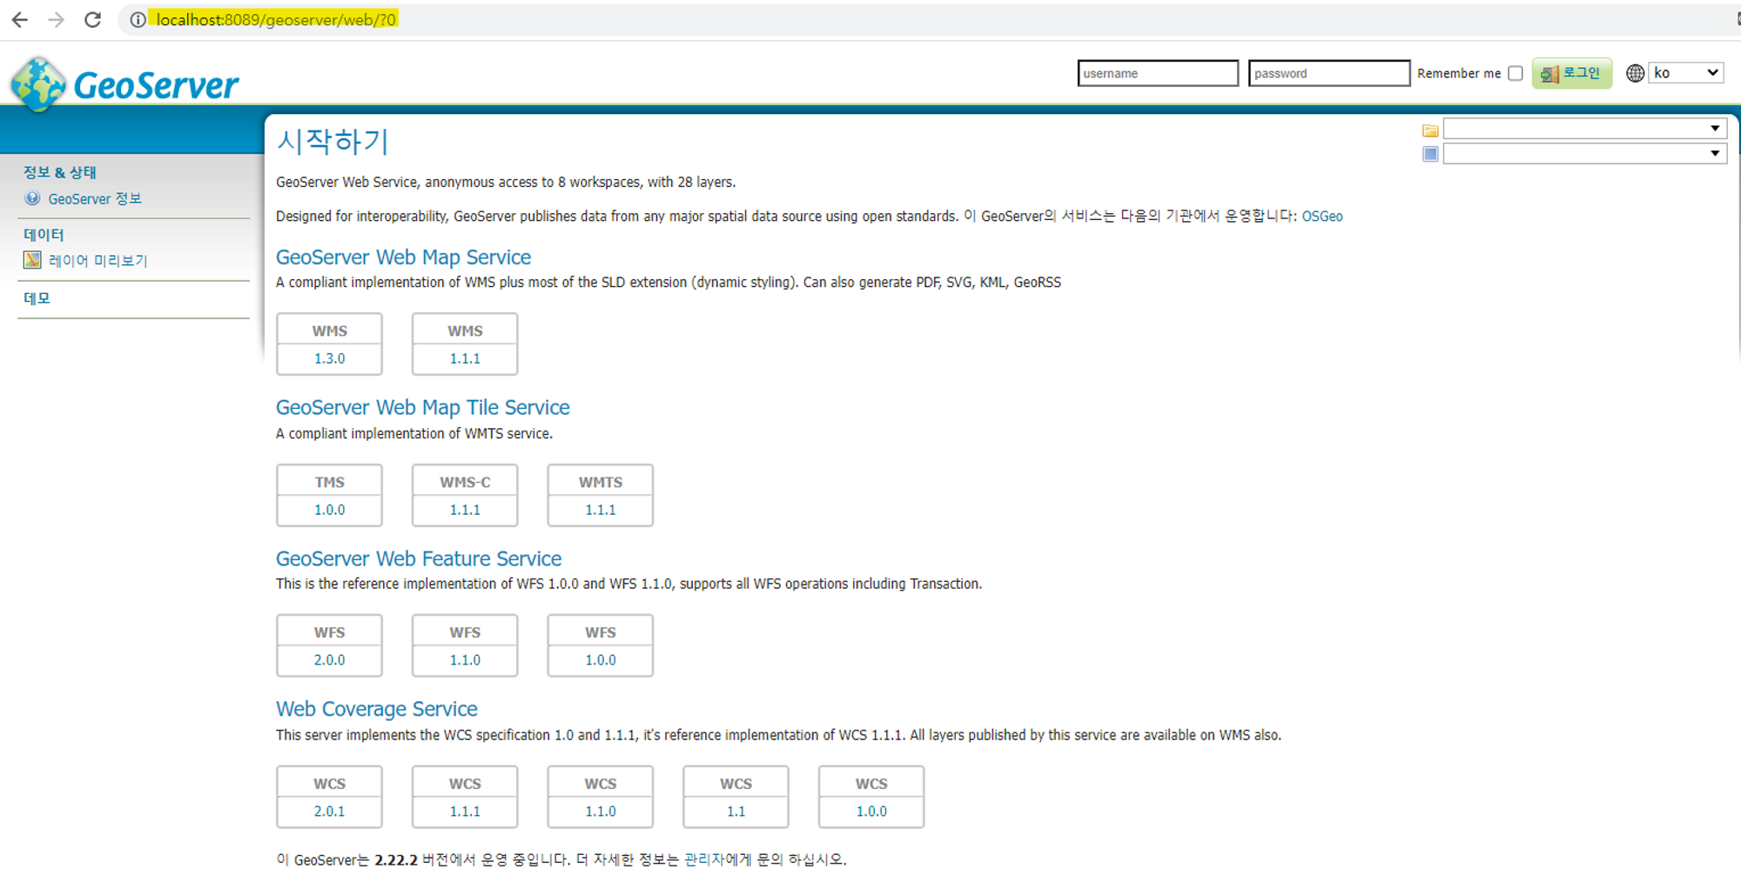Go back with browser back arrow

pos(20,19)
